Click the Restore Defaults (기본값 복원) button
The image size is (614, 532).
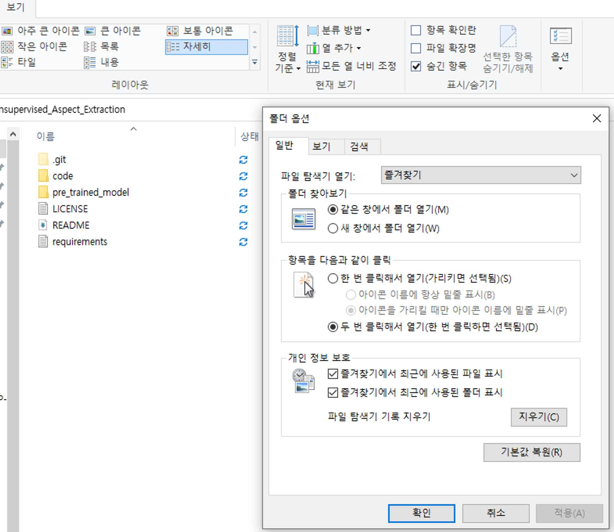531,452
